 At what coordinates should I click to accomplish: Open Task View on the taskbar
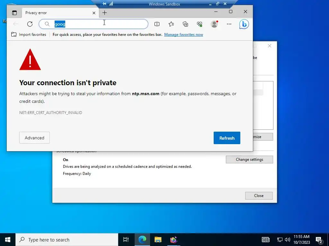click(126, 240)
